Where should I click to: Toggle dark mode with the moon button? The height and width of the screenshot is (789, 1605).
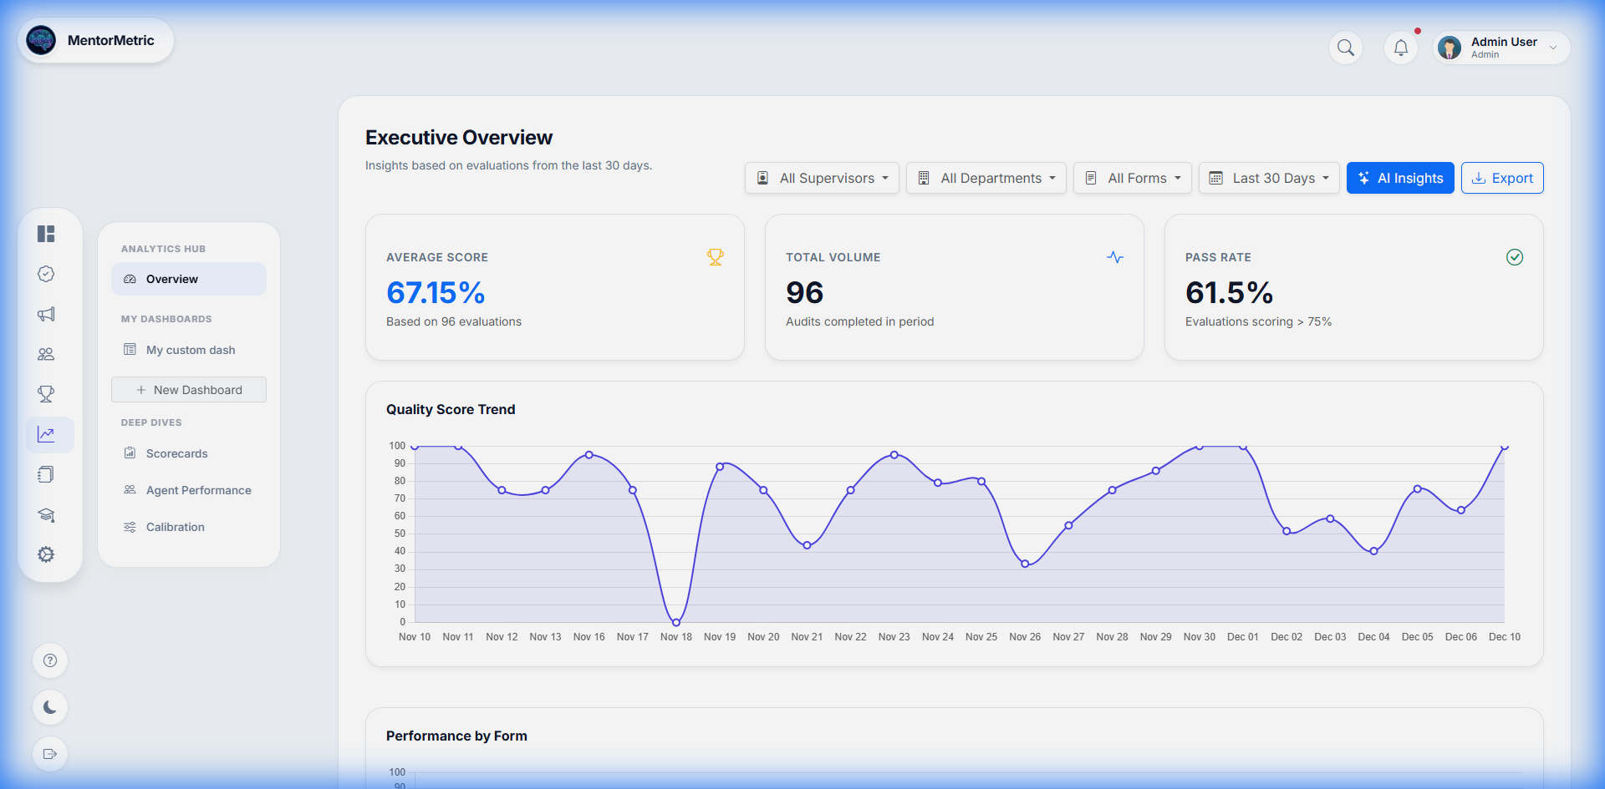coord(50,707)
